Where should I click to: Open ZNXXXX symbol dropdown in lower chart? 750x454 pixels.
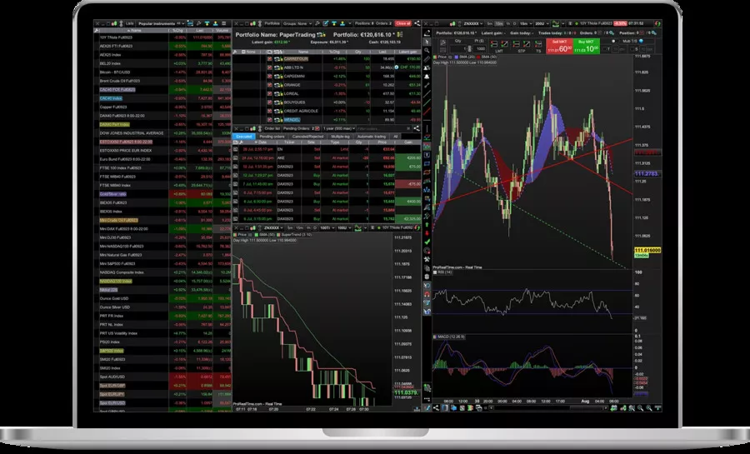pos(273,228)
